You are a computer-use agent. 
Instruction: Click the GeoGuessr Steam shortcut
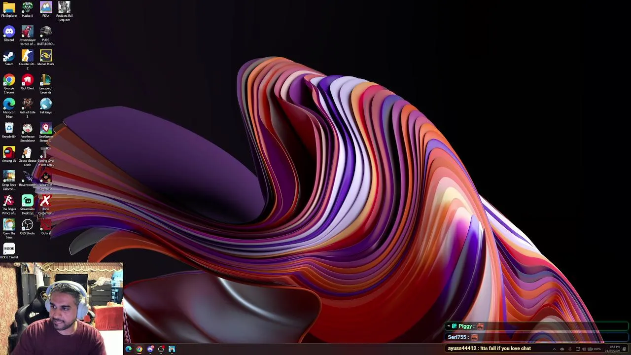[x=46, y=132]
